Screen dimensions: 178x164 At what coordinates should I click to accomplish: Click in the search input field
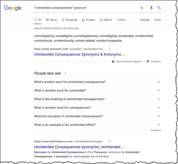[83, 8]
